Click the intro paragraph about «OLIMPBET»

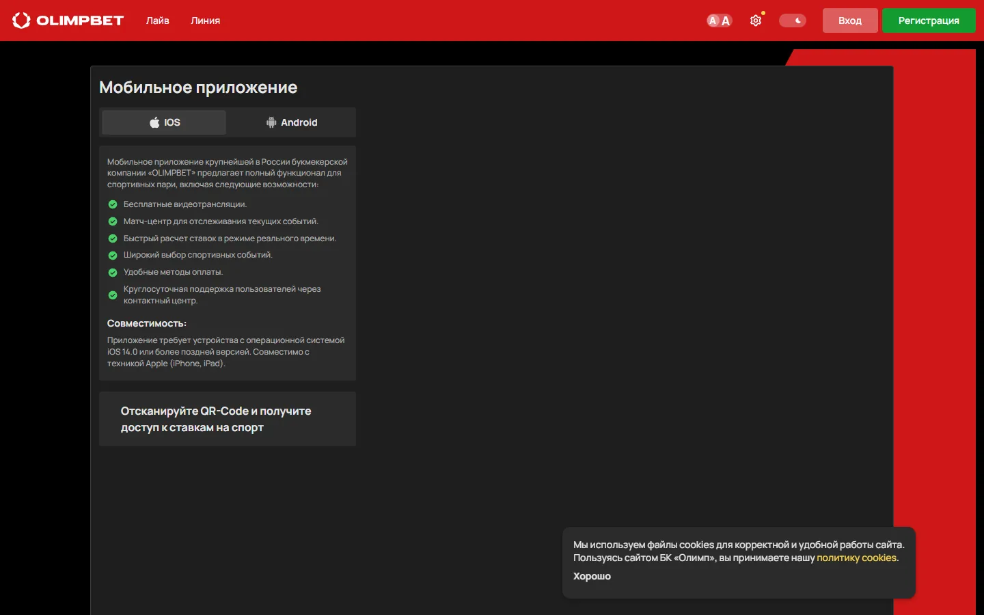(228, 173)
